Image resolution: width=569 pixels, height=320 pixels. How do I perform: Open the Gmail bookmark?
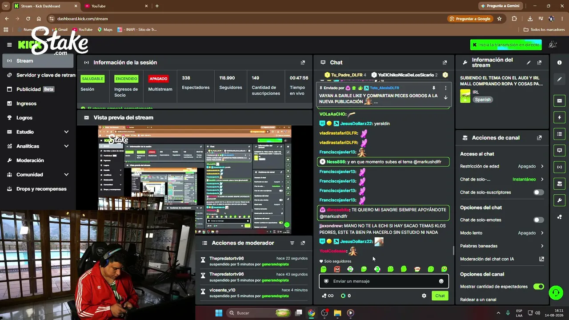60,30
